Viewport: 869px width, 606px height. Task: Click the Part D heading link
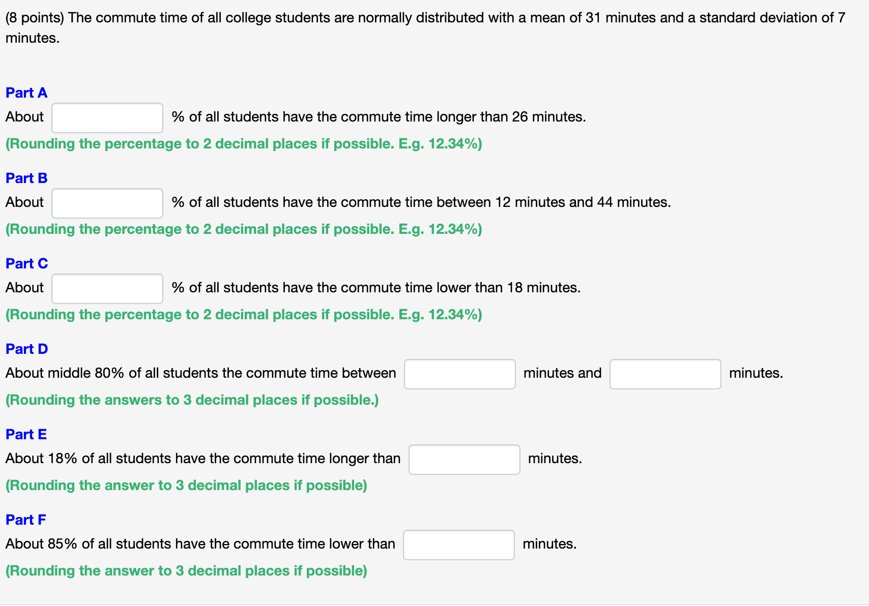click(26, 349)
